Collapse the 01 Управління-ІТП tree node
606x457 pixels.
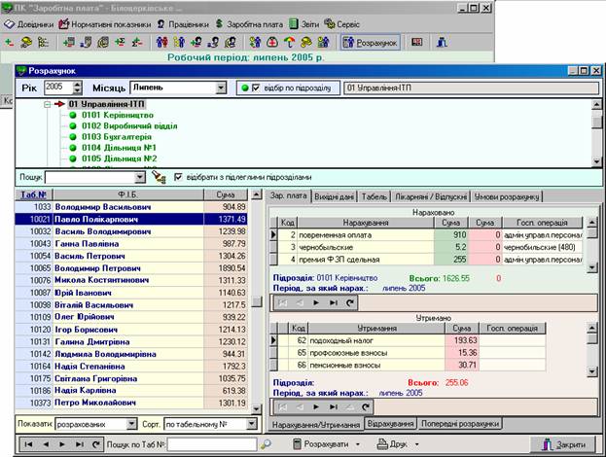click(x=47, y=105)
